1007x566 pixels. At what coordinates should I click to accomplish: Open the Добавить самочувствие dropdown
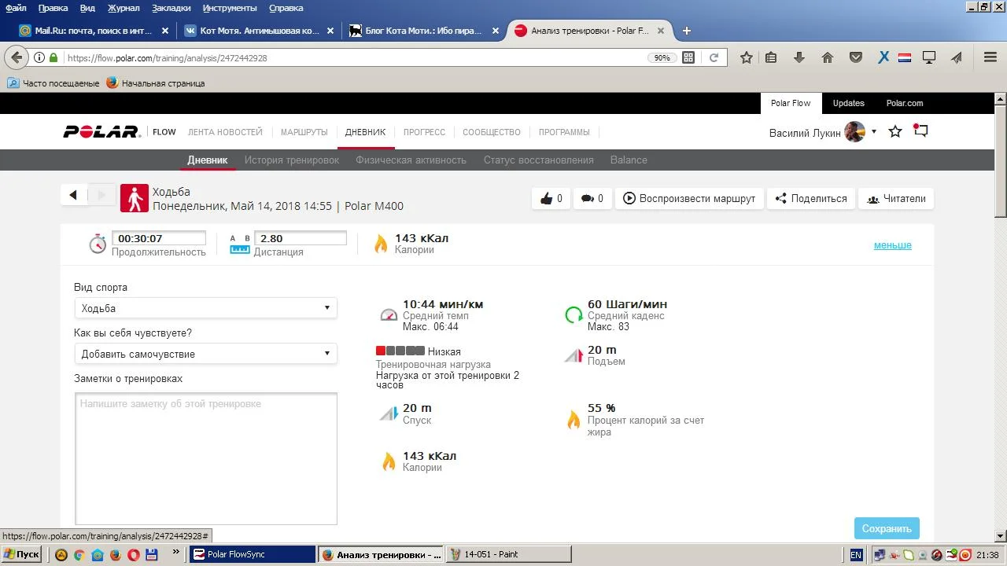[206, 354]
